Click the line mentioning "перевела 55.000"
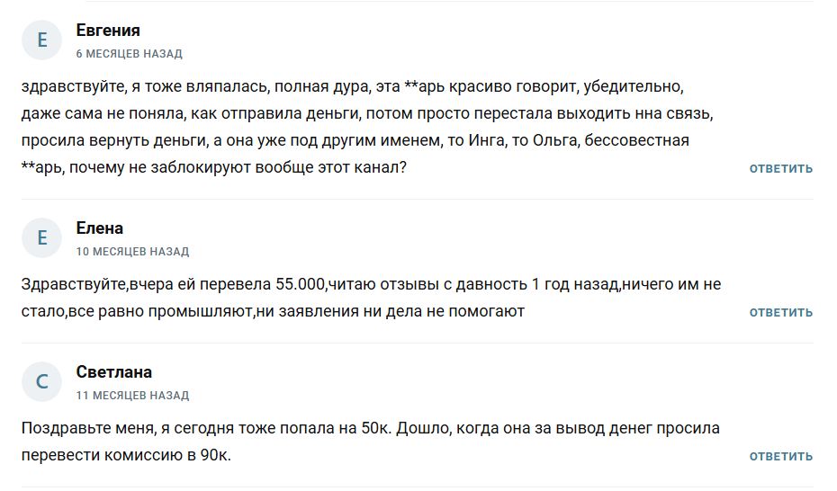Image resolution: width=837 pixels, height=491 pixels. [371, 284]
